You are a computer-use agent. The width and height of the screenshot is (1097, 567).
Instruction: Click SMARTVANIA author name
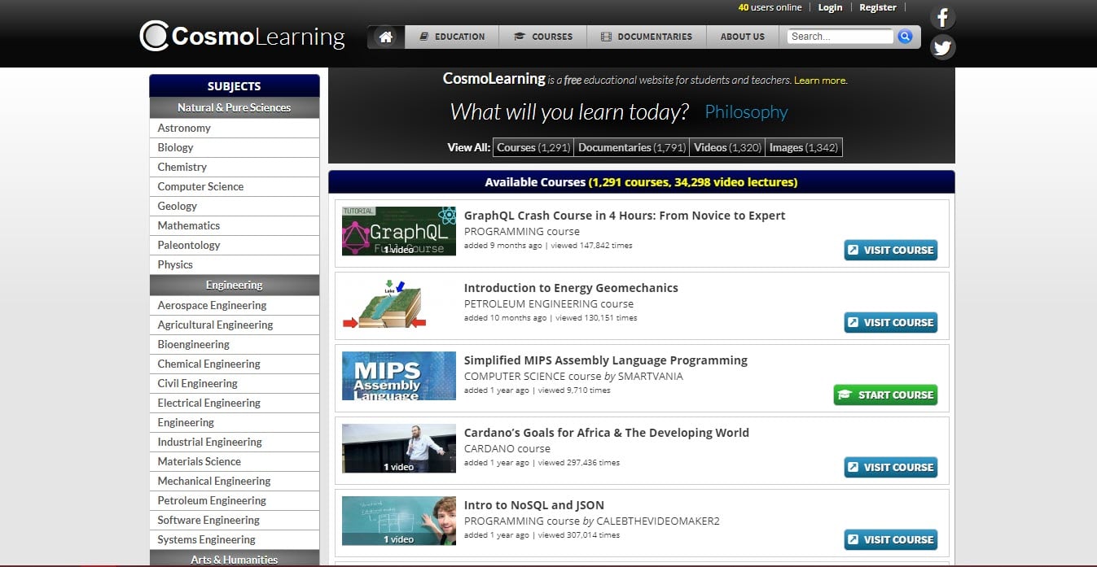(651, 377)
